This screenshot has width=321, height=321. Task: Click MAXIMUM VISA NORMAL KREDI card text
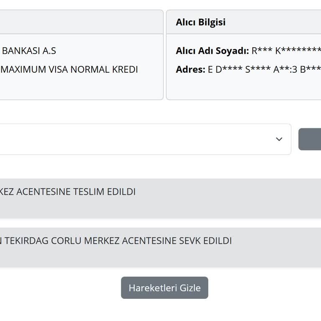point(70,69)
